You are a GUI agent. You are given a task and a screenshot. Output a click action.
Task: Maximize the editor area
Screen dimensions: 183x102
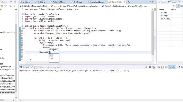(x=153, y=2)
